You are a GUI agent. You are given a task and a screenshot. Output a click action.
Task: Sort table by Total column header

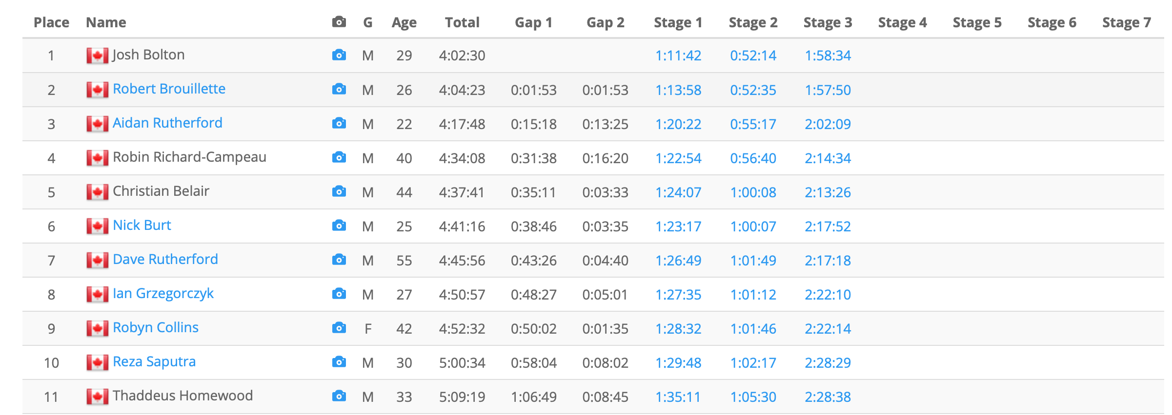pyautogui.click(x=462, y=22)
